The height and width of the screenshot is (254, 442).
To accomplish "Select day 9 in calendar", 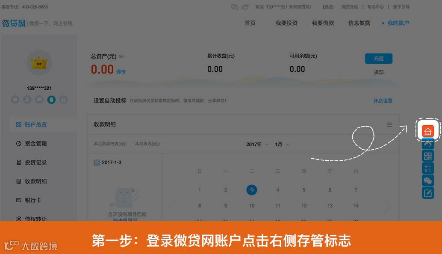I will (226, 206).
